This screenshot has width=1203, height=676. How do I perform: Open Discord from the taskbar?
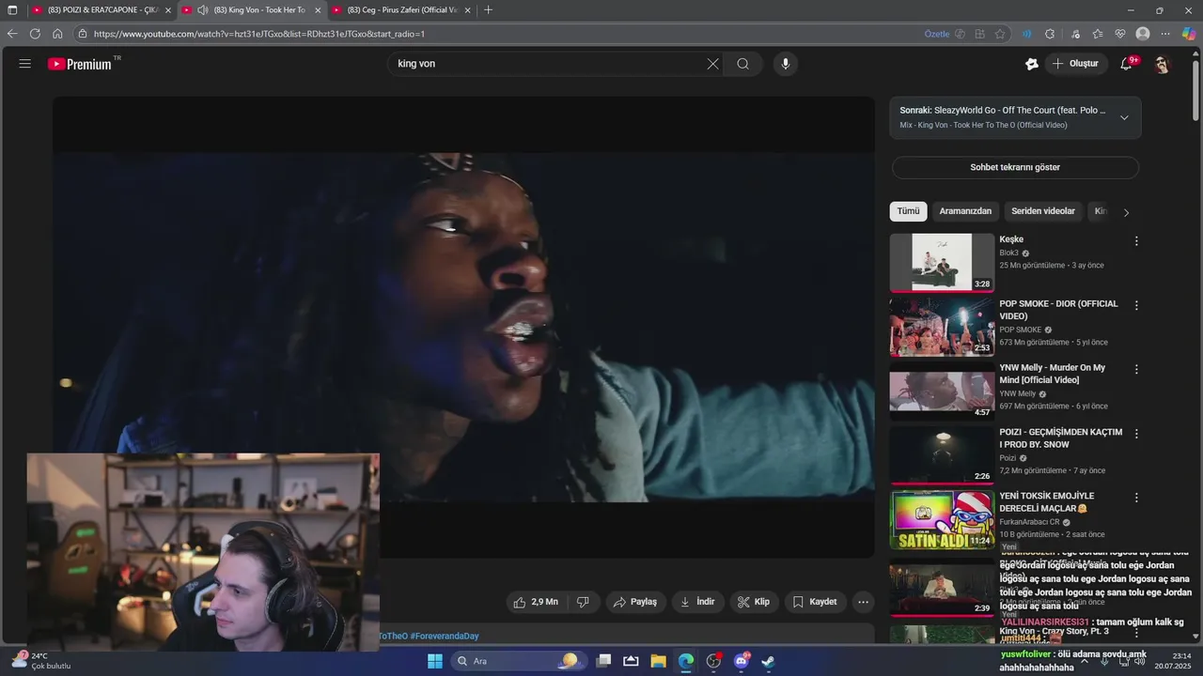tap(741, 661)
